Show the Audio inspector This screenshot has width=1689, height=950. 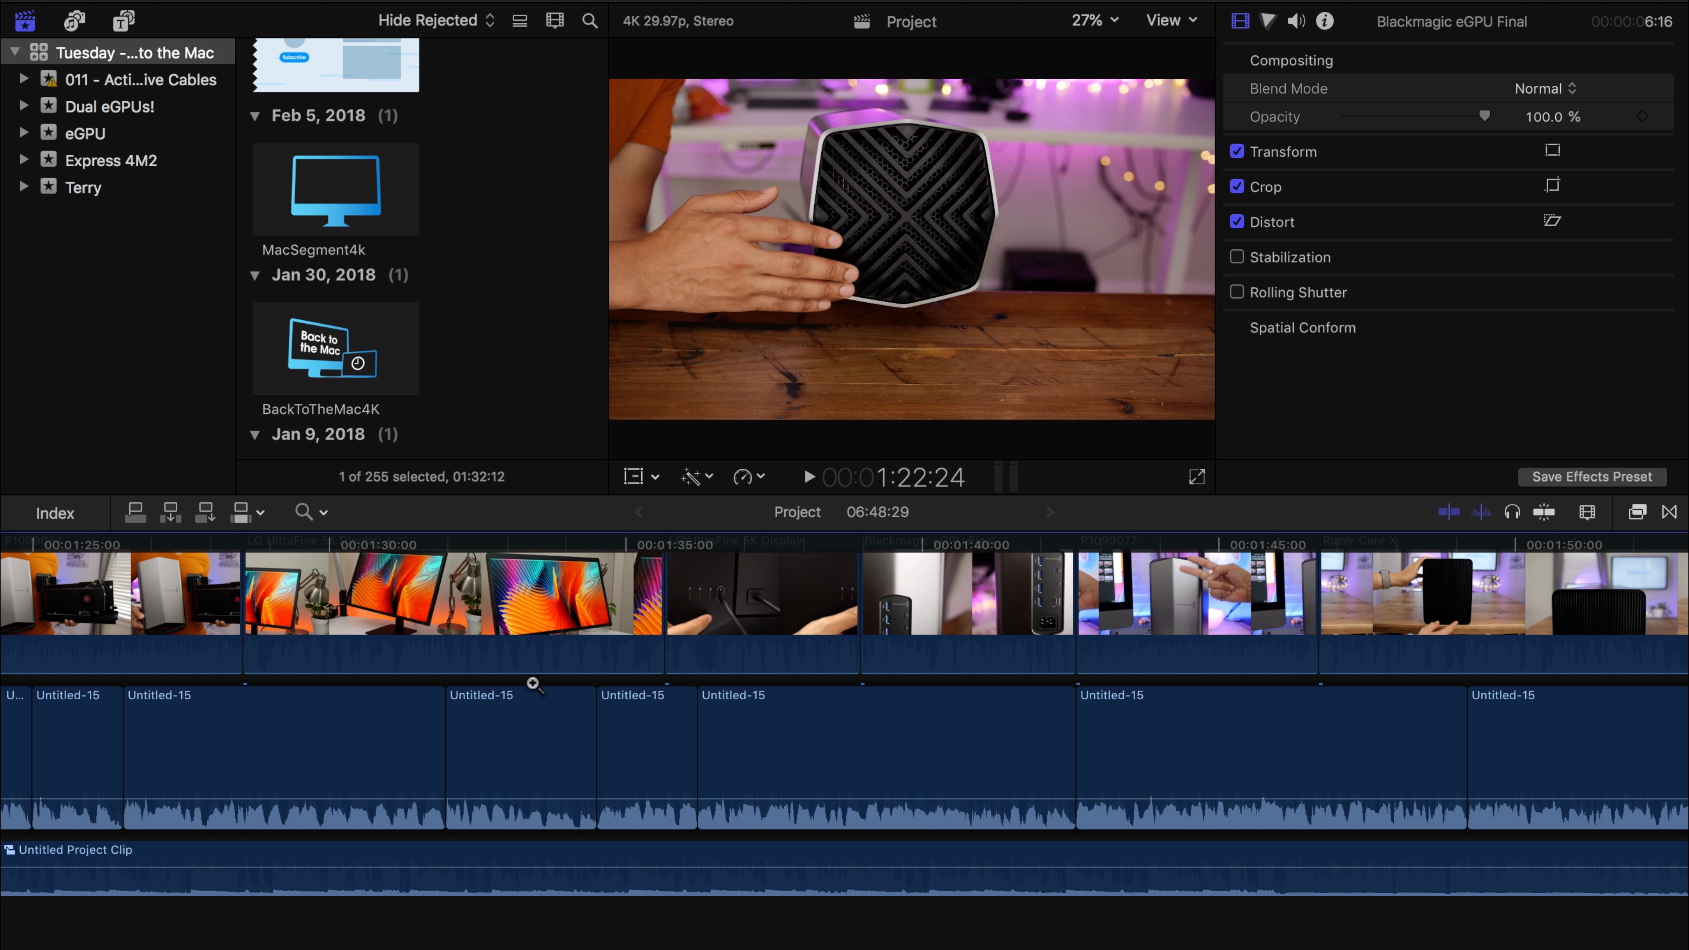1296,21
